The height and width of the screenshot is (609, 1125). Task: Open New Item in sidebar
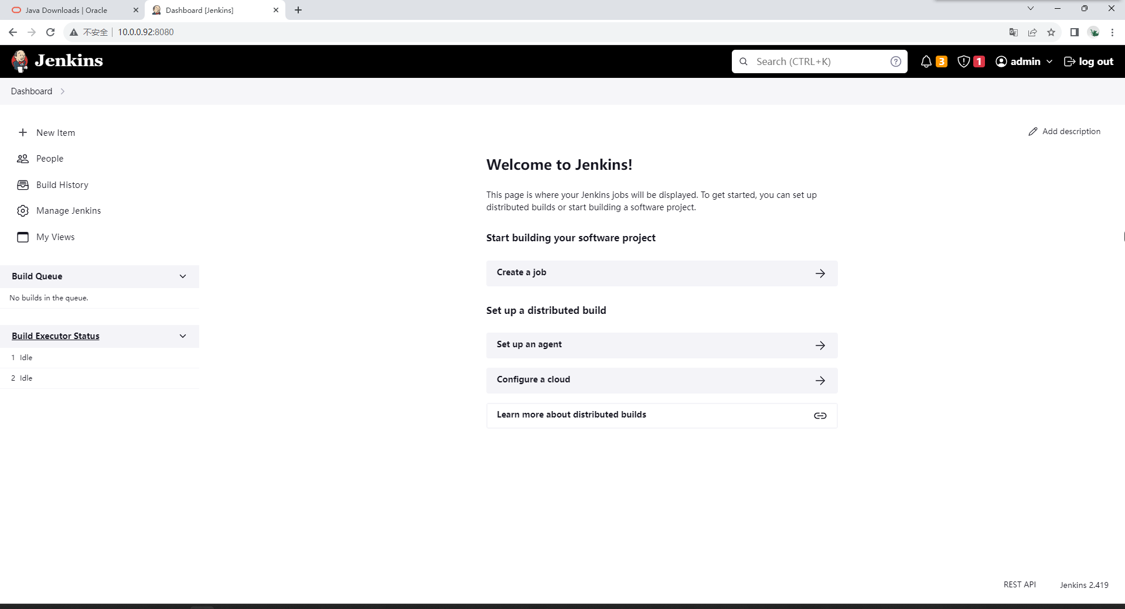[56, 132]
